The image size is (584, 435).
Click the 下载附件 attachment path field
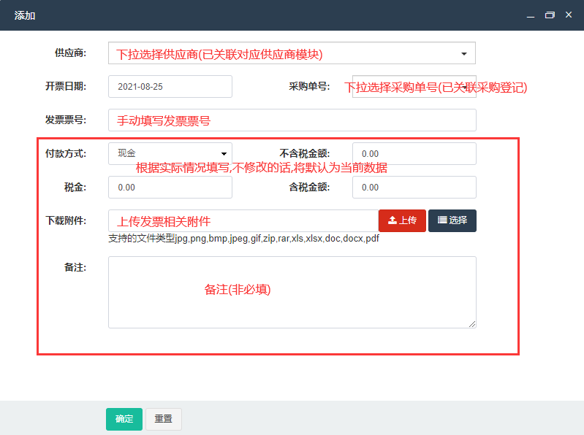tap(243, 221)
